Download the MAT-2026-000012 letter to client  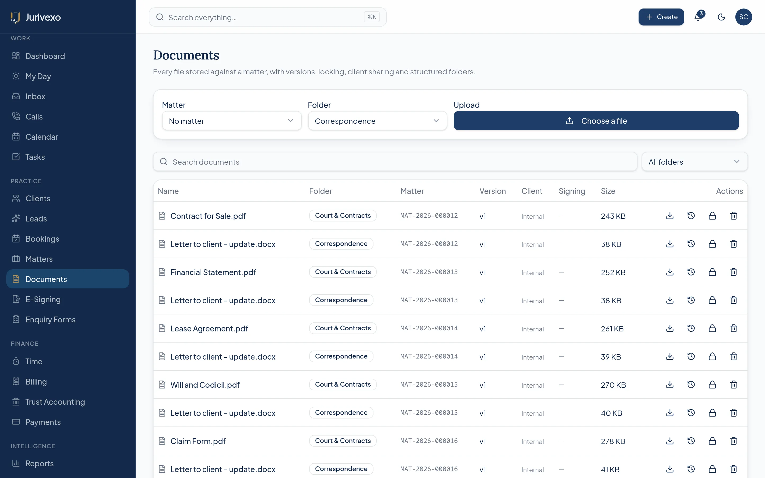pyautogui.click(x=670, y=244)
